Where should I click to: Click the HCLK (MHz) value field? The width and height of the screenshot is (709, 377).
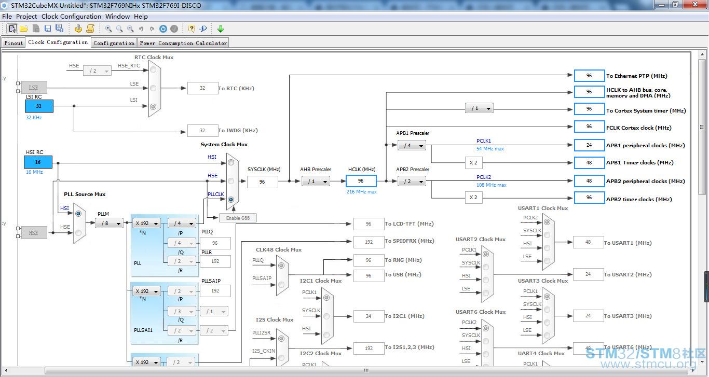[x=361, y=181]
